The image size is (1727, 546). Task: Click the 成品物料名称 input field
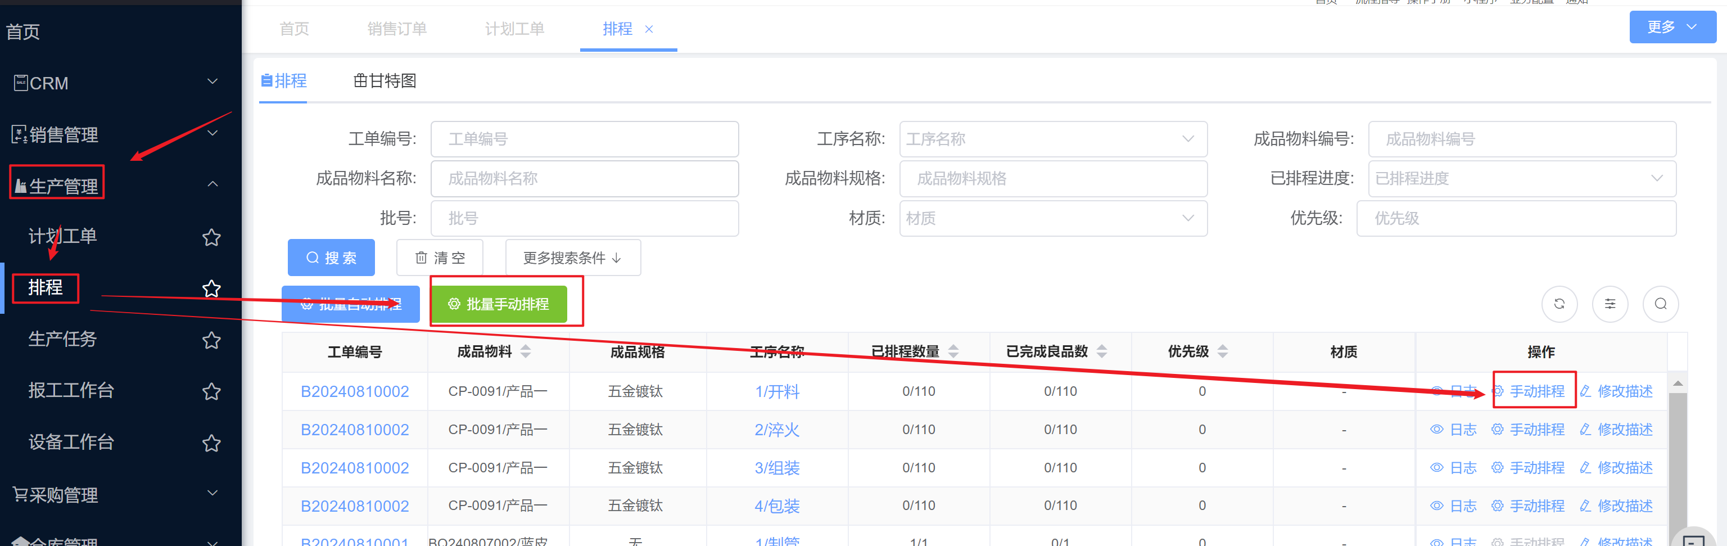(585, 178)
